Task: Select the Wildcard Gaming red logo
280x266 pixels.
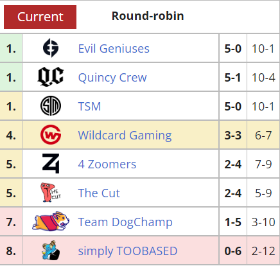Action: (51, 134)
